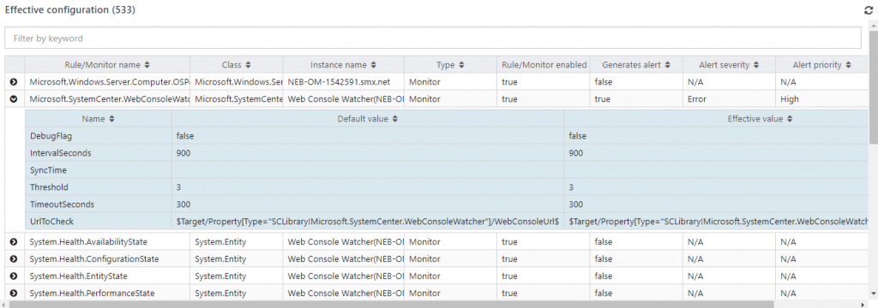
Task: Click the NEB-OM-1542591.smx.net instance cell
Action: [x=343, y=82]
